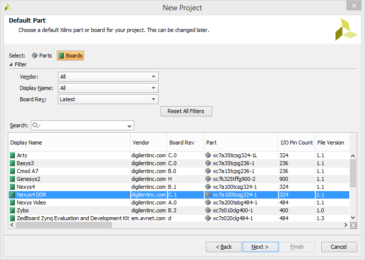Click the Nexys4 board icon, rev B.1
Viewport: 365px width, 260px height.
[12, 187]
